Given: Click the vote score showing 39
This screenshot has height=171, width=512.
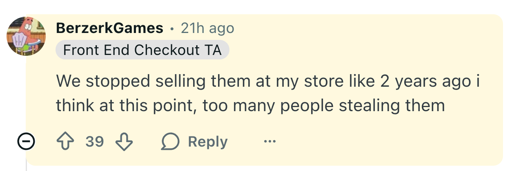Looking at the screenshot, I should coord(95,142).
